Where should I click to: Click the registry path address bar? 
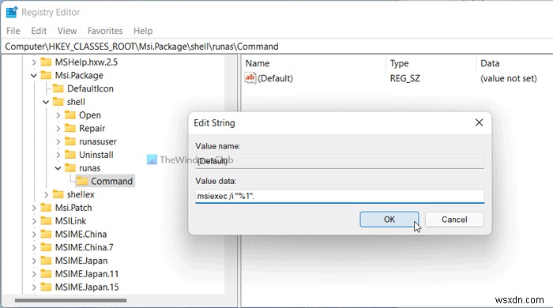point(276,47)
